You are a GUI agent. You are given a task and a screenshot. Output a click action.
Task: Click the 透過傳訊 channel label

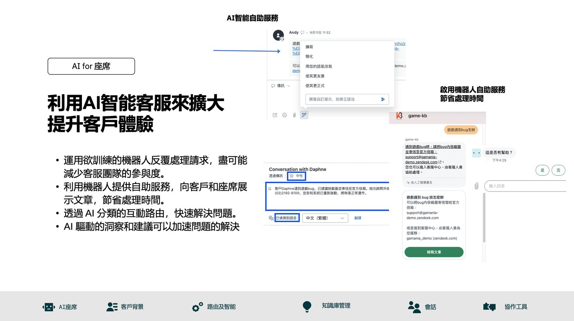[276, 176]
